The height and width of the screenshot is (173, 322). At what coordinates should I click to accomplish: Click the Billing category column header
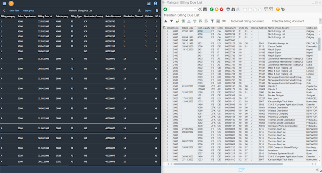(8, 16)
